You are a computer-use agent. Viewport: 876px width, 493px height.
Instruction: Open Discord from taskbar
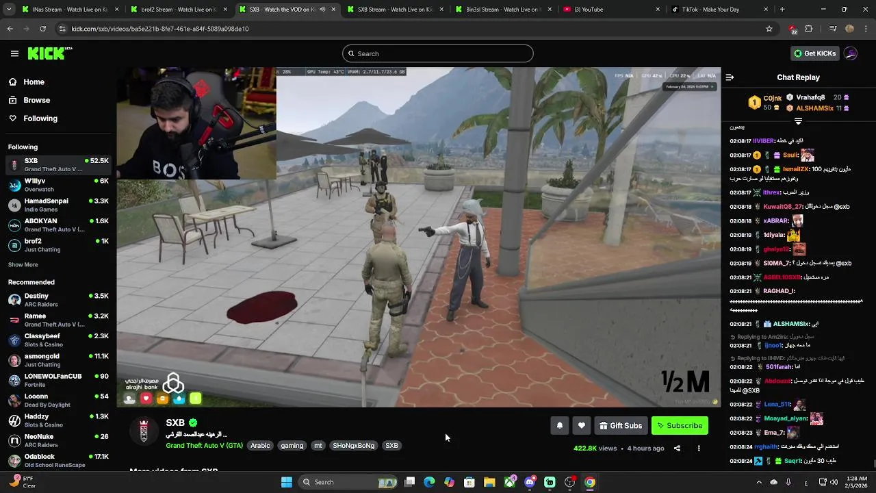pos(530,482)
